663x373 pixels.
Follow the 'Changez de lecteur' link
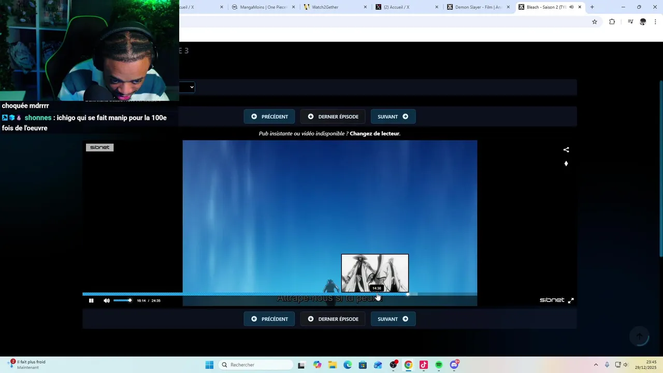tap(374, 134)
